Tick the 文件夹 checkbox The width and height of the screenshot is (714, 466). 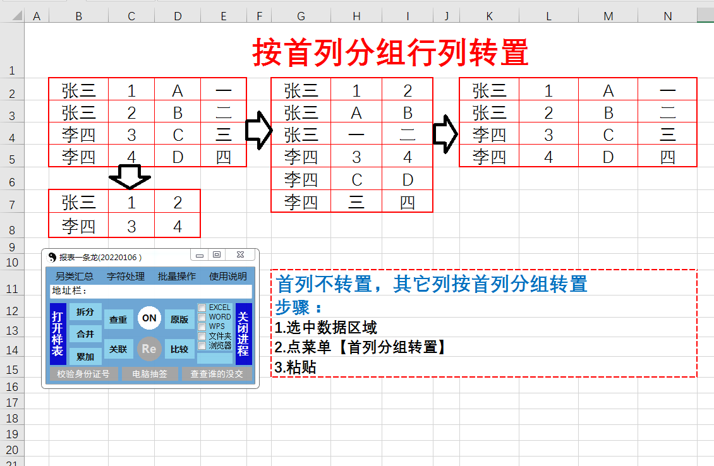point(202,337)
